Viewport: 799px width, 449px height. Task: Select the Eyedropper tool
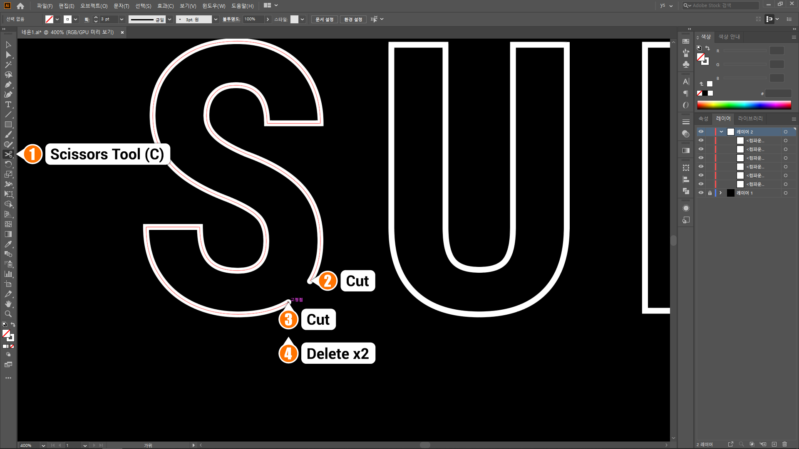pyautogui.click(x=8, y=244)
